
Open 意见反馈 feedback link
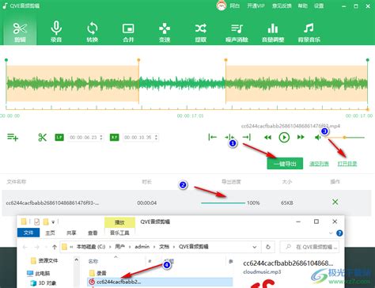[282, 6]
